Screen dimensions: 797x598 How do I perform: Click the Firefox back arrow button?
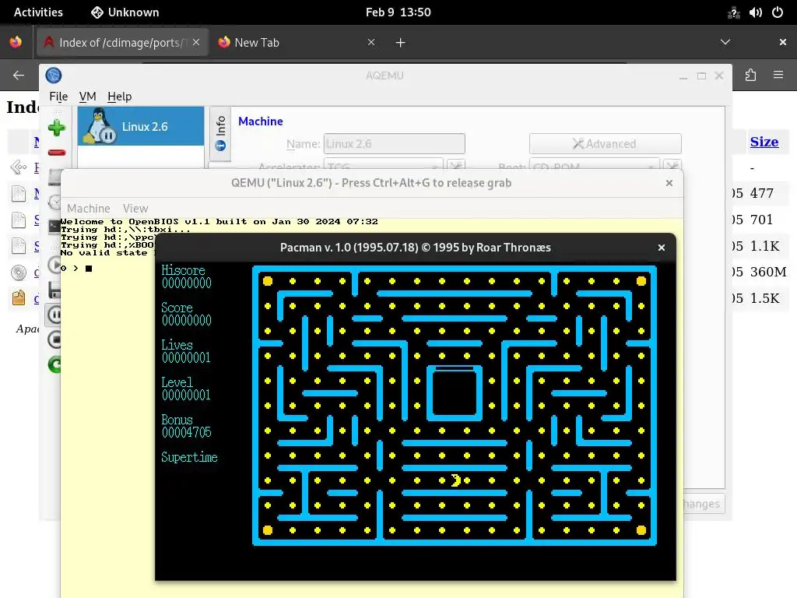coord(19,76)
